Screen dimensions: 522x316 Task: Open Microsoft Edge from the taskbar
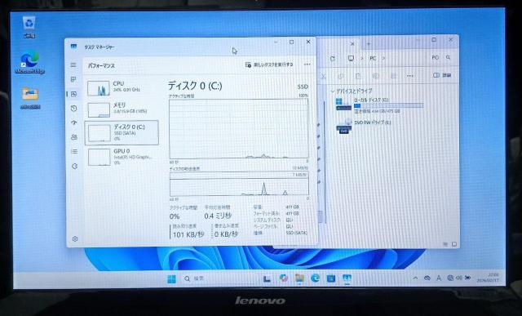click(315, 278)
